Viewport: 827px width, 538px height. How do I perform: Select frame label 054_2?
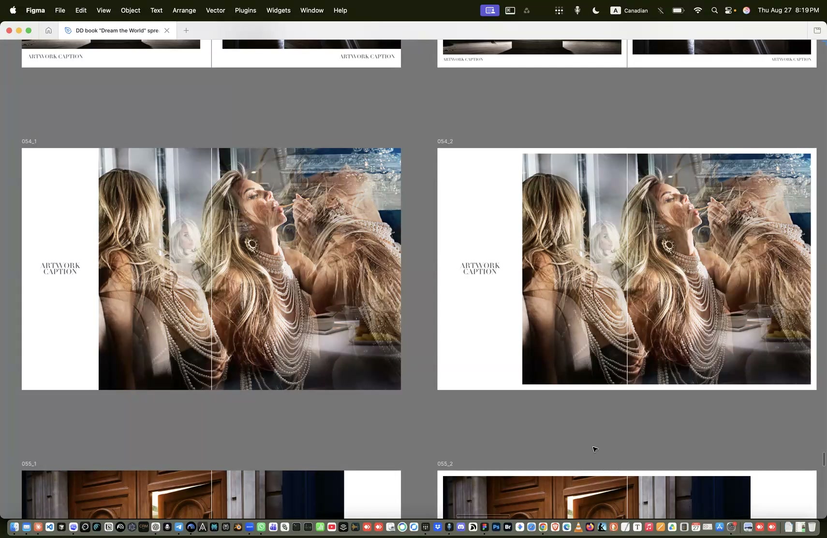(445, 141)
